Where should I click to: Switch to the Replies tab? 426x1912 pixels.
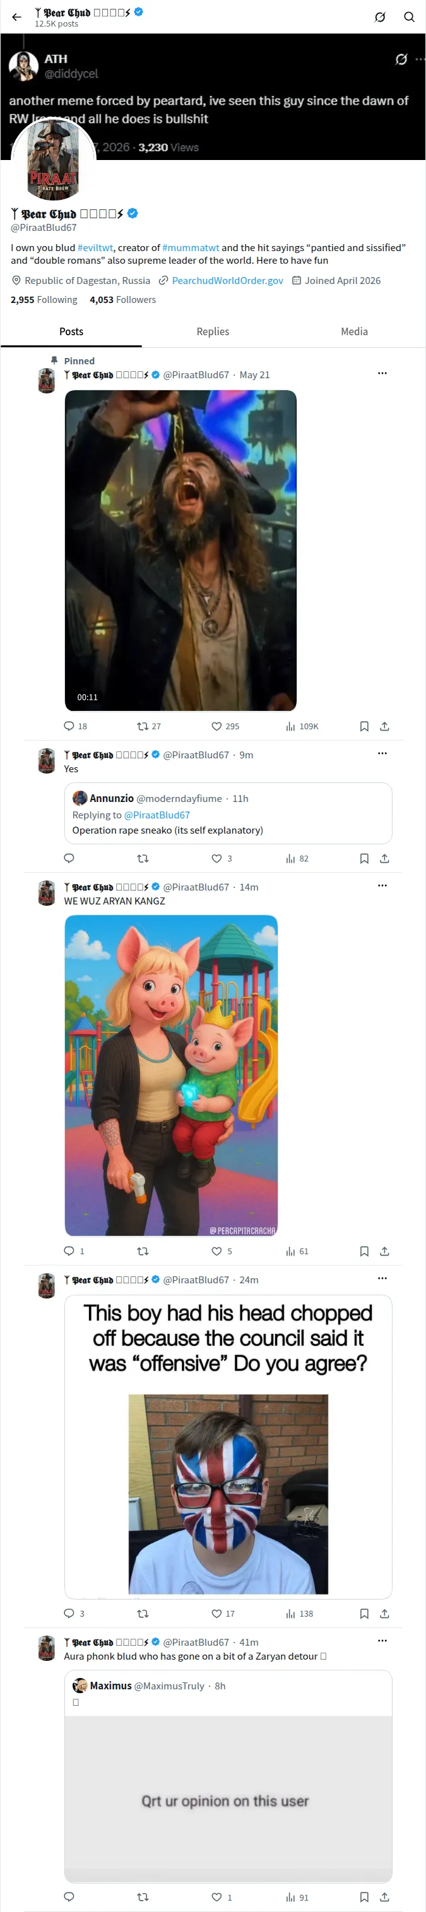coord(213,332)
